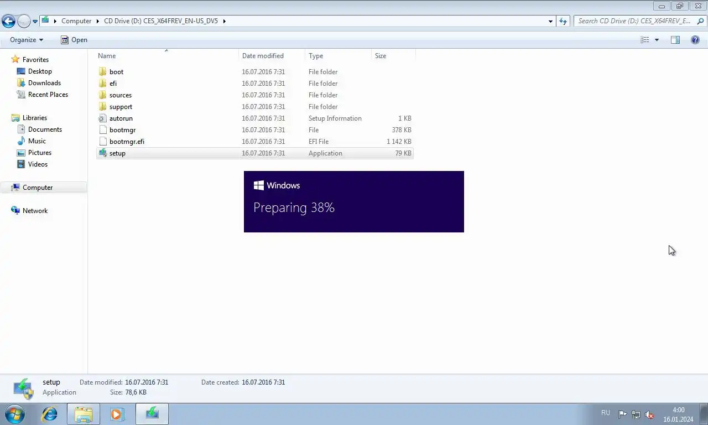The image size is (708, 425).
Task: Open the Help question mark icon
Action: (695, 40)
